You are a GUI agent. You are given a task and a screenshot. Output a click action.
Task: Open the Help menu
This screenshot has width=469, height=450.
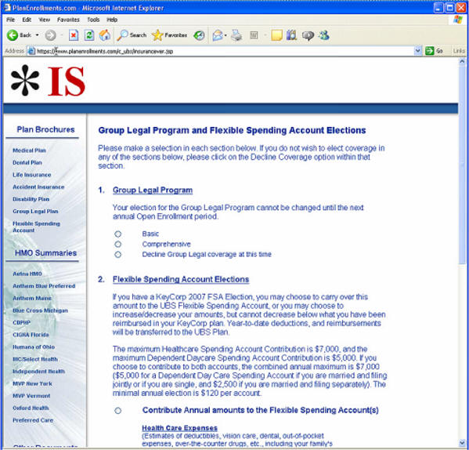pos(112,20)
